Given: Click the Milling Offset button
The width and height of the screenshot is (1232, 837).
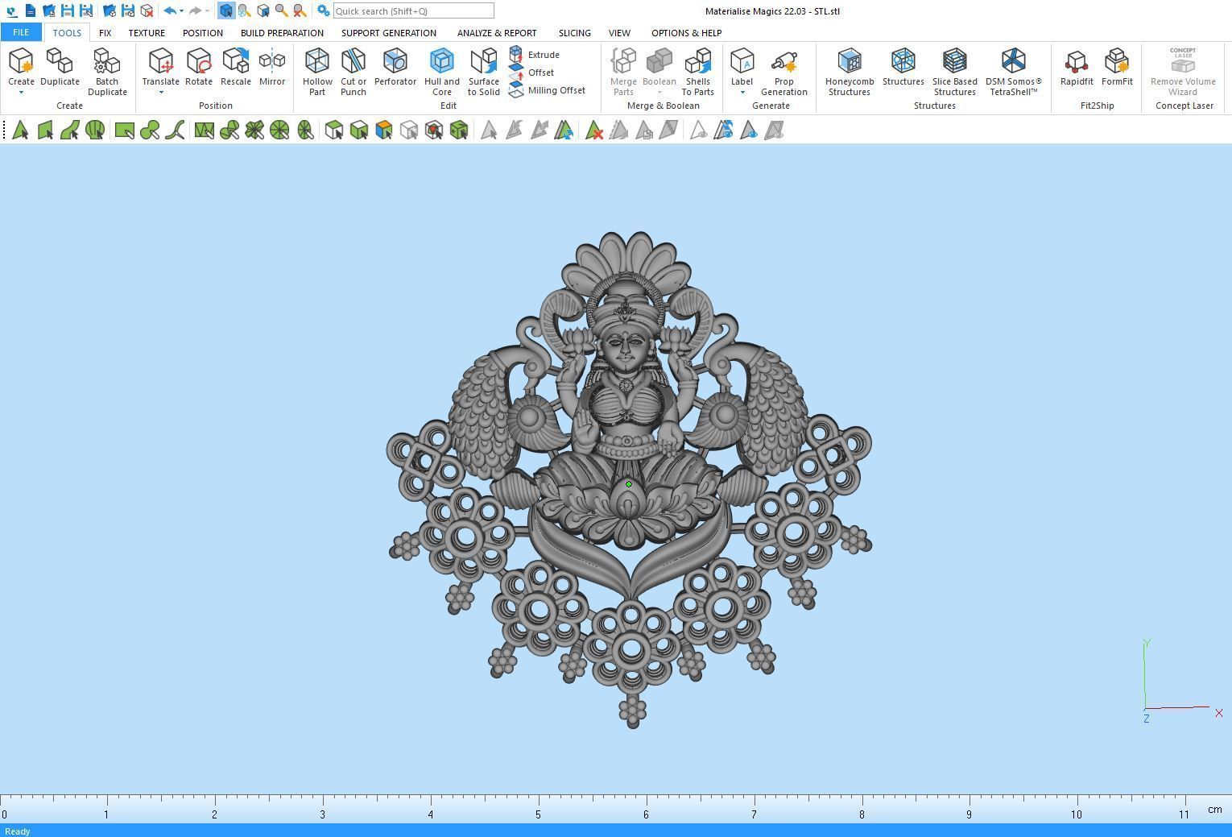Looking at the screenshot, I should click(548, 90).
